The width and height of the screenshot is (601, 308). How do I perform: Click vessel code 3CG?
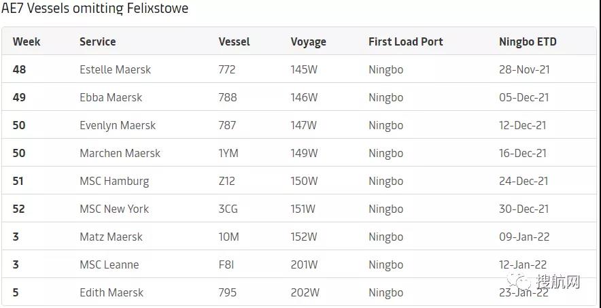tap(228, 209)
